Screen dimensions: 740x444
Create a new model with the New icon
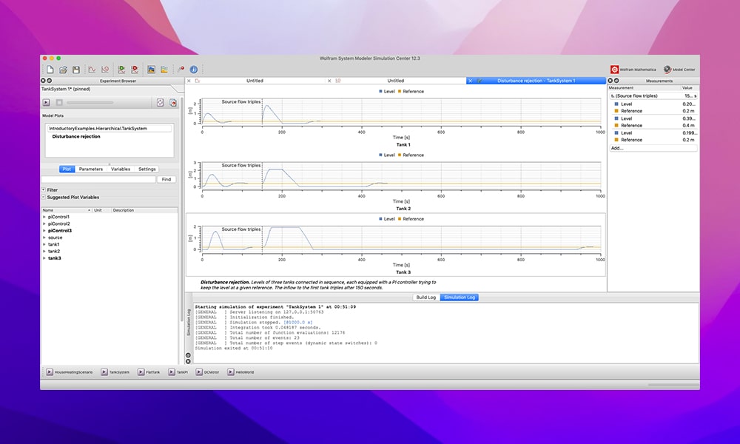pyautogui.click(x=50, y=70)
